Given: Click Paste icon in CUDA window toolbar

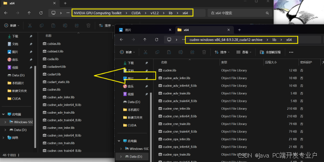Looking at the screenshot, I should click(x=53, y=26).
